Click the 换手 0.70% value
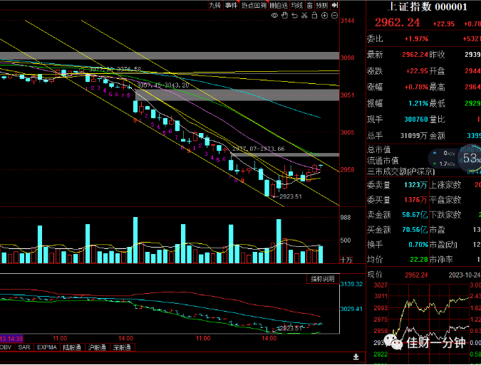Viewport: 481px width, 365px height. 418,245
